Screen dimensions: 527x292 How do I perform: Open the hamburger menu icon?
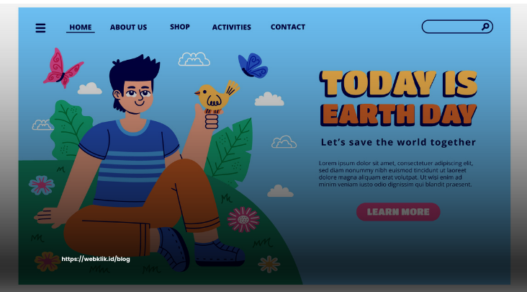pos(40,28)
